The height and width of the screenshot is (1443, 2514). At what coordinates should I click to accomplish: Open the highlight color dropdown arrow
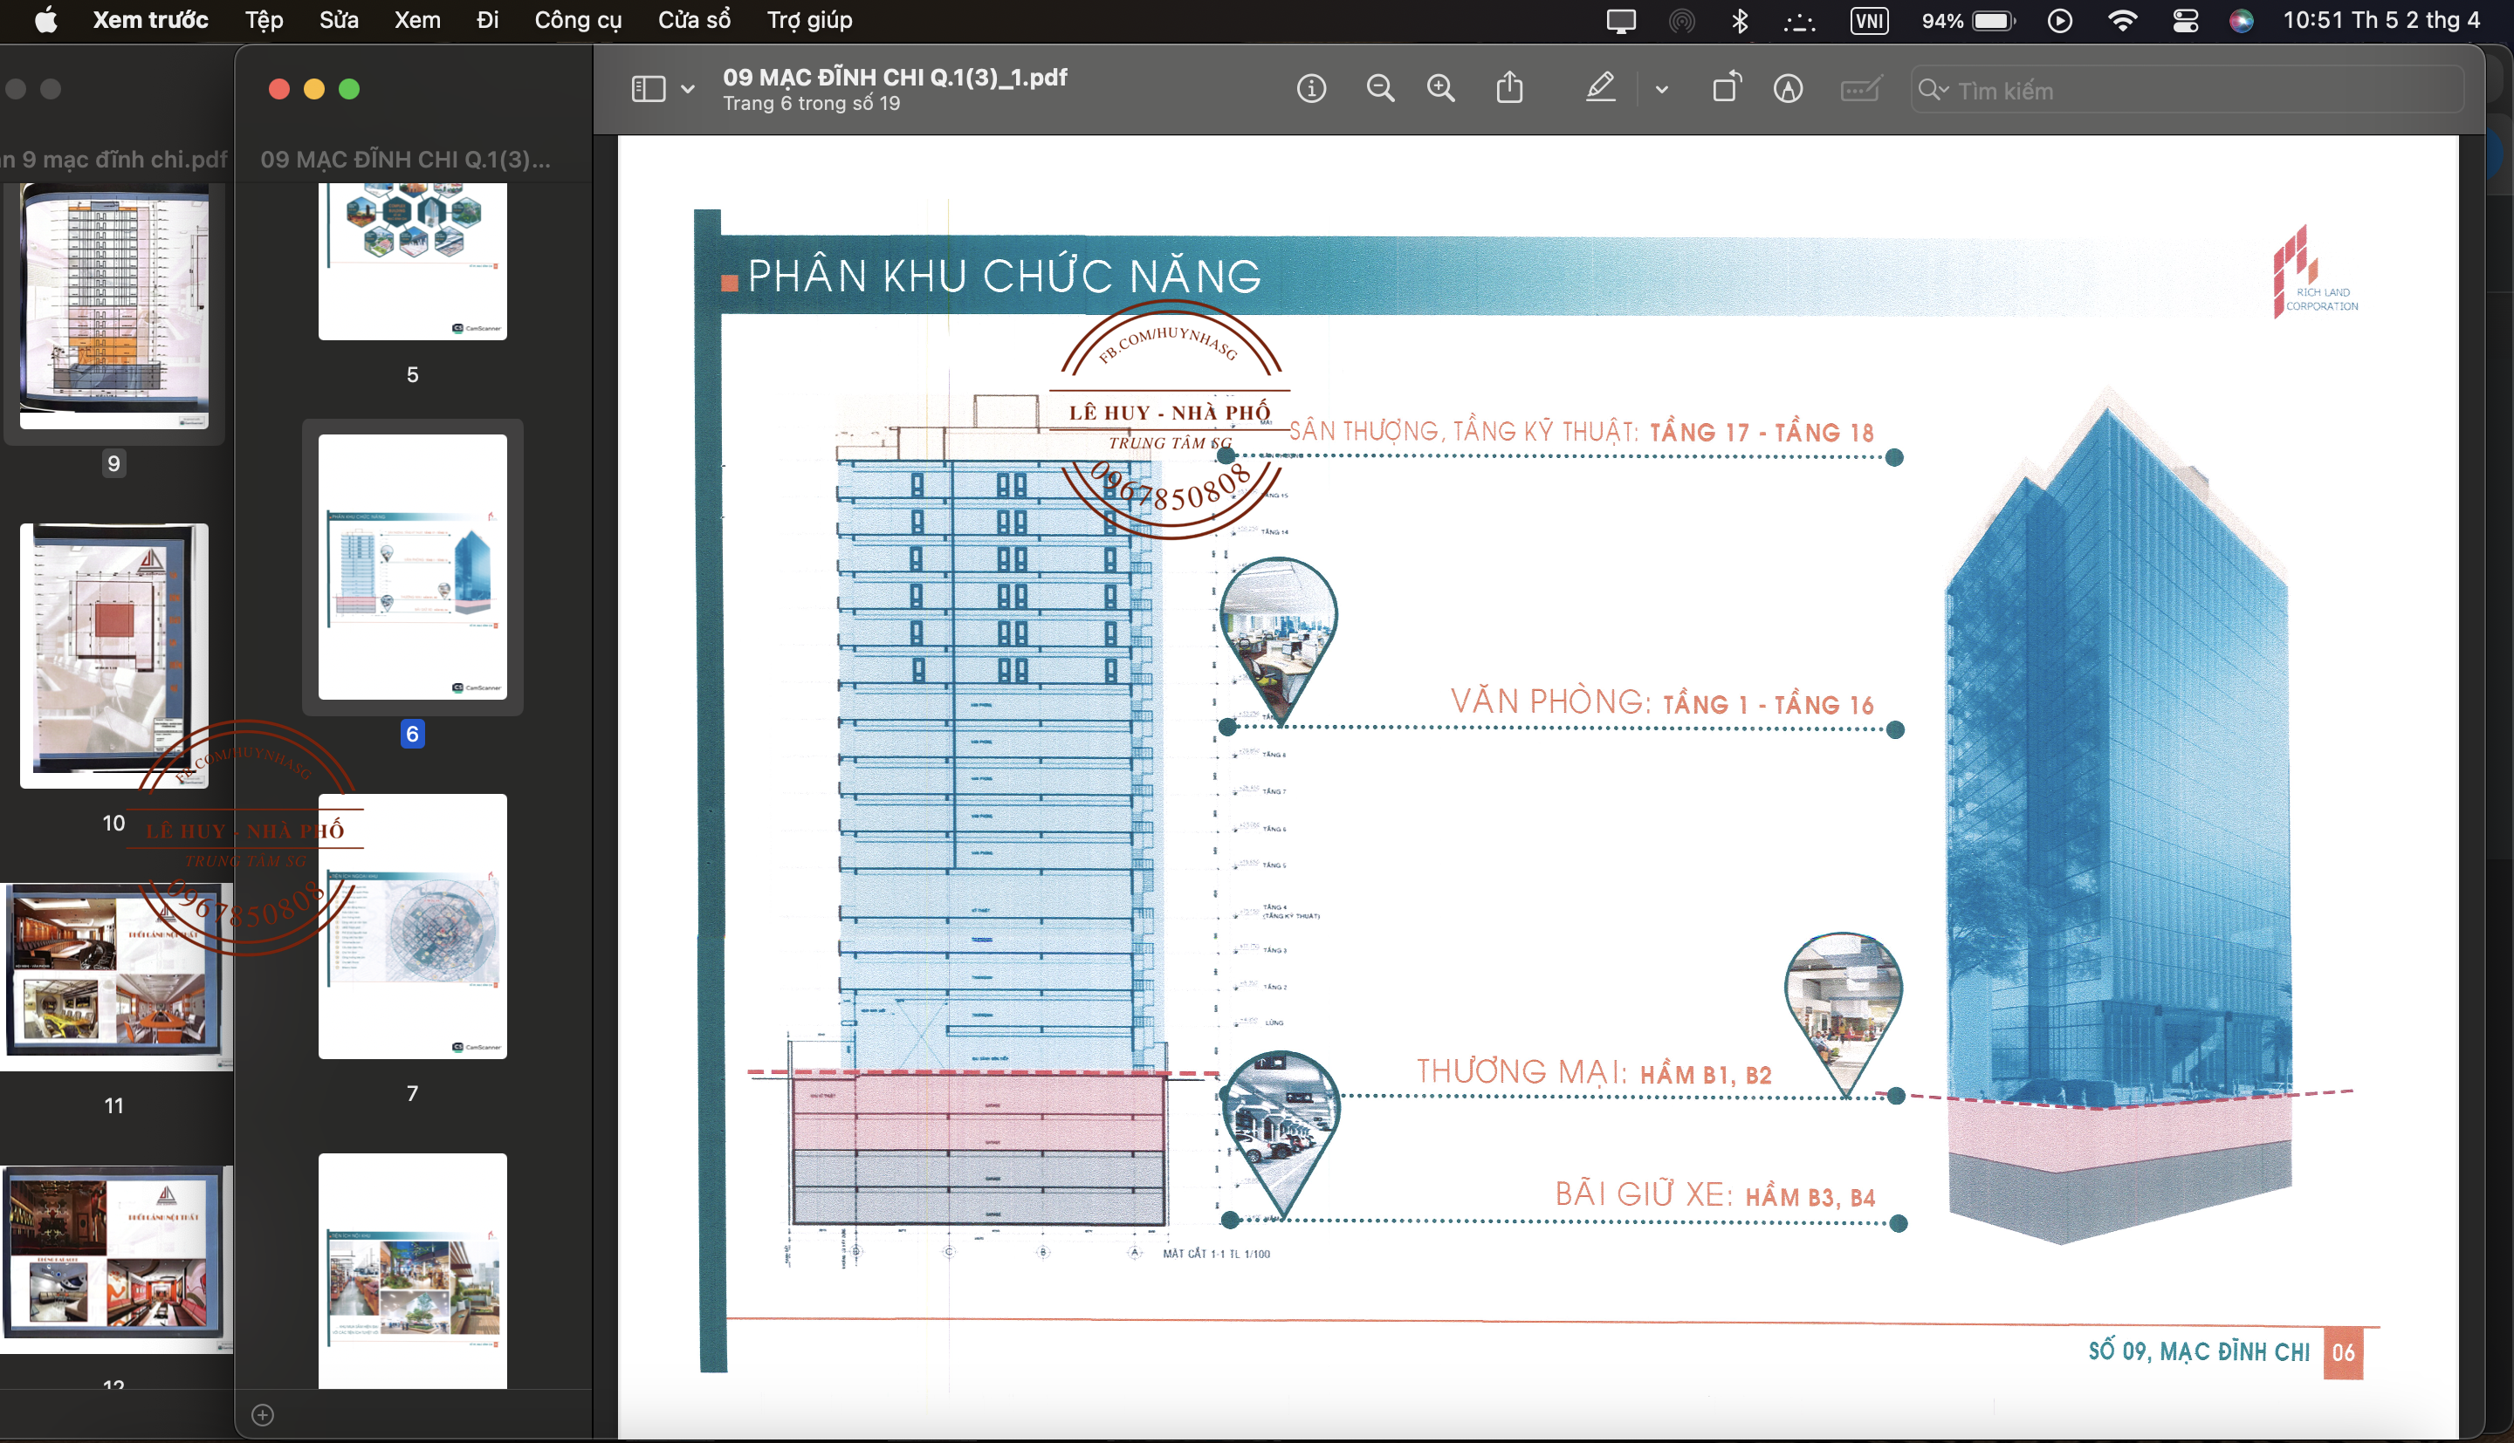click(1661, 89)
